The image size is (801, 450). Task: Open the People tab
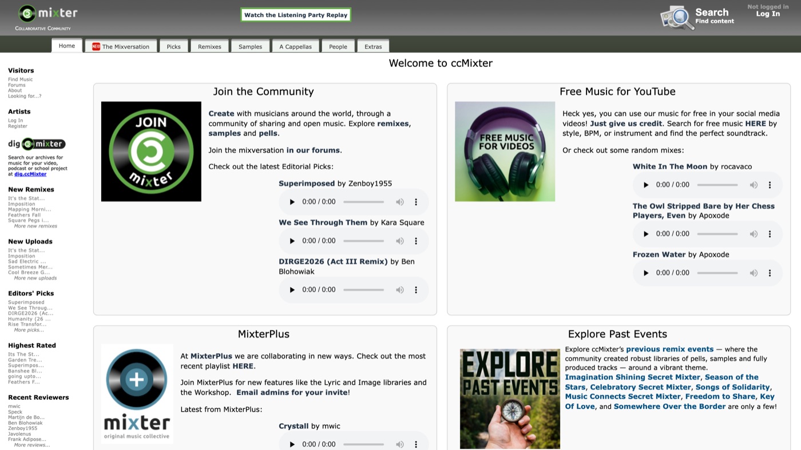(x=338, y=46)
